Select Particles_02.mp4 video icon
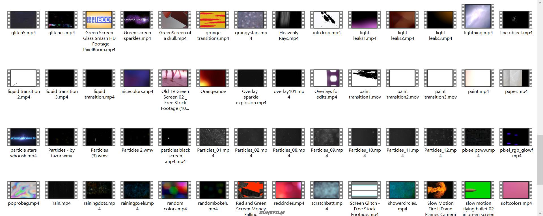The height and width of the screenshot is (216, 543). [251, 137]
